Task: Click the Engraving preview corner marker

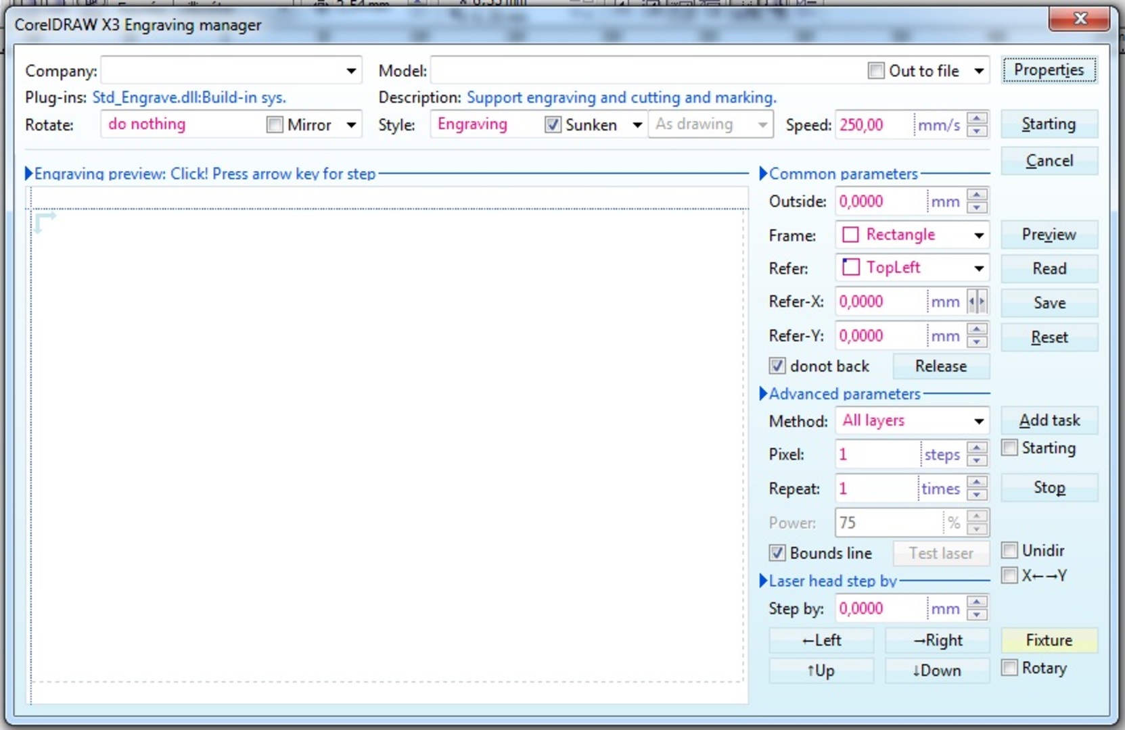Action: pos(45,222)
